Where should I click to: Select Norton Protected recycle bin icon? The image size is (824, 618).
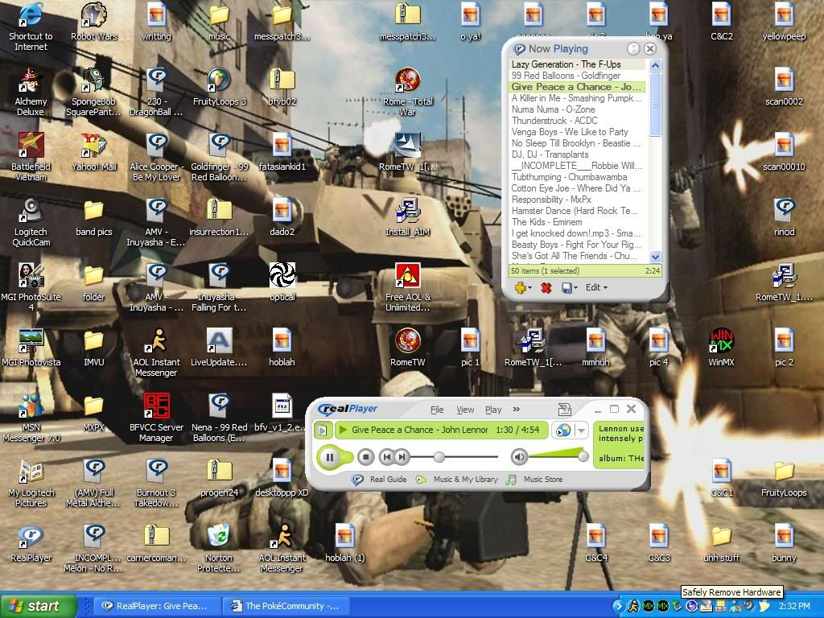click(x=219, y=548)
